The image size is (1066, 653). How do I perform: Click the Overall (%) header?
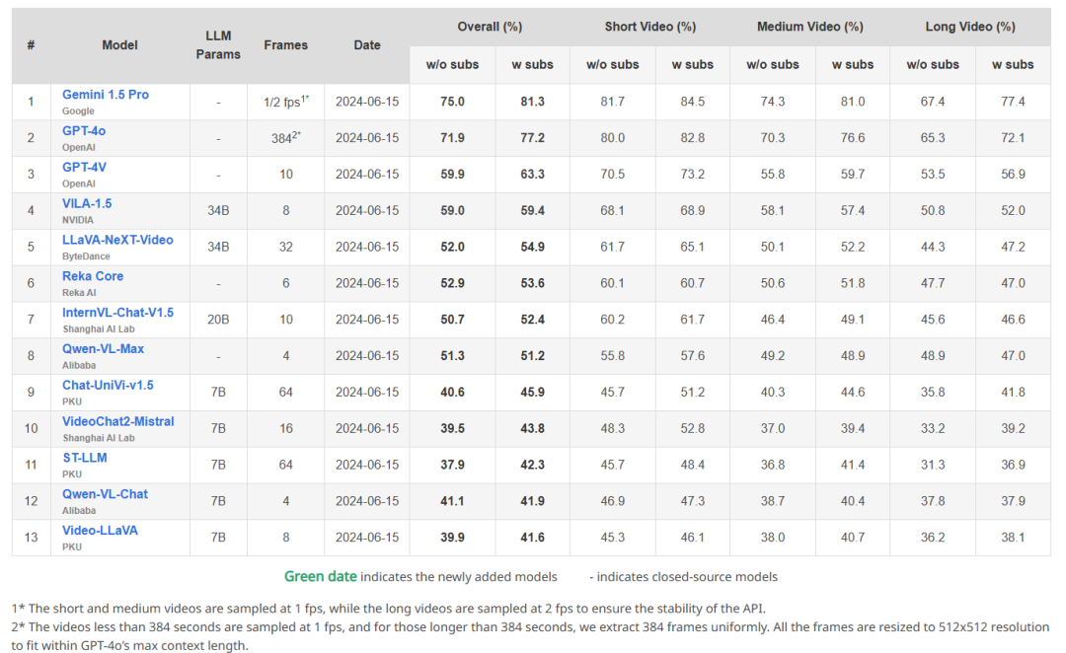point(490,27)
